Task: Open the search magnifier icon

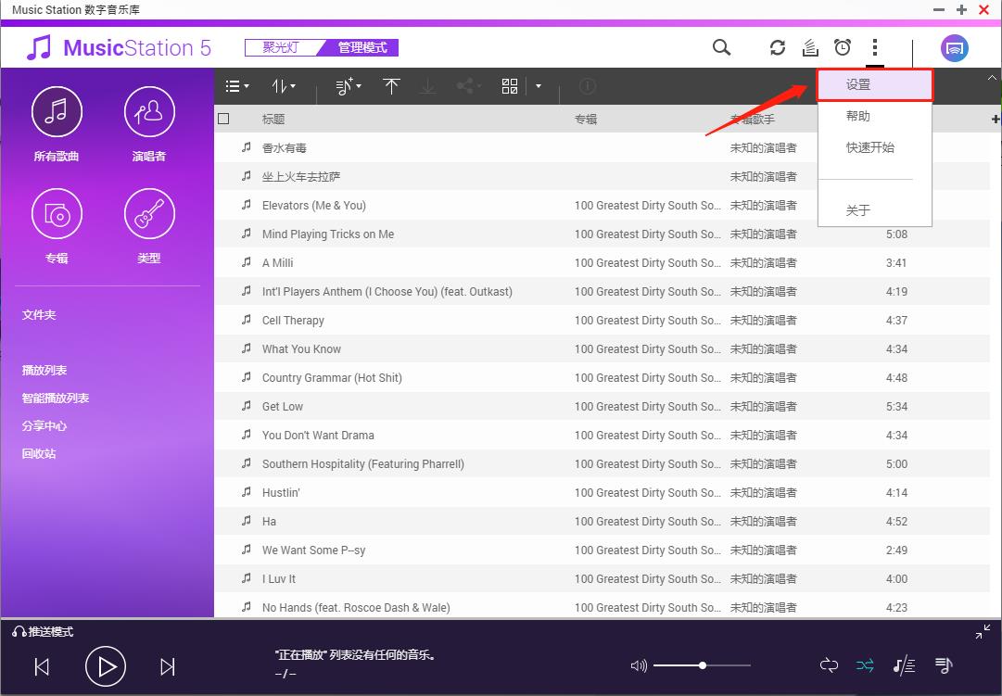Action: coord(721,47)
